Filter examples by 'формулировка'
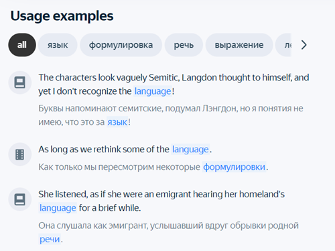Screen dimensions: 335x251 121,45
